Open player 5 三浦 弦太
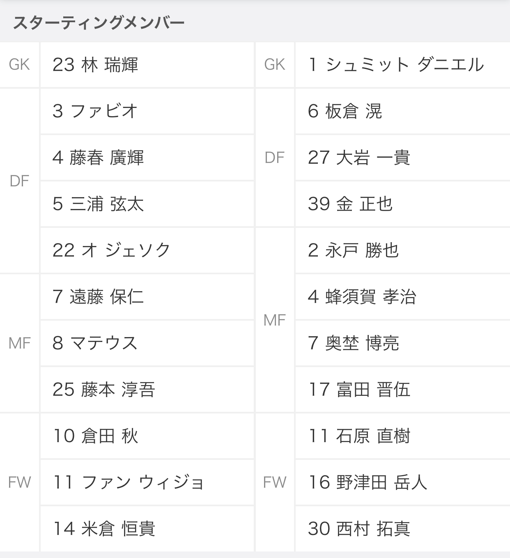Image resolution: width=510 pixels, height=558 pixels. tap(98, 204)
